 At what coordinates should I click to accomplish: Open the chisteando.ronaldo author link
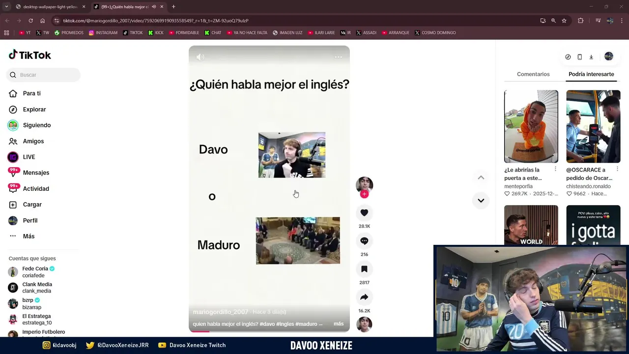point(588,186)
